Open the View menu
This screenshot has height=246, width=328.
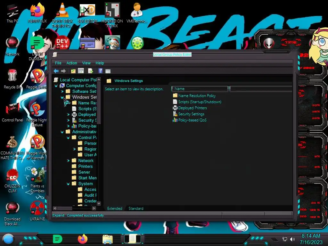pos(86,63)
